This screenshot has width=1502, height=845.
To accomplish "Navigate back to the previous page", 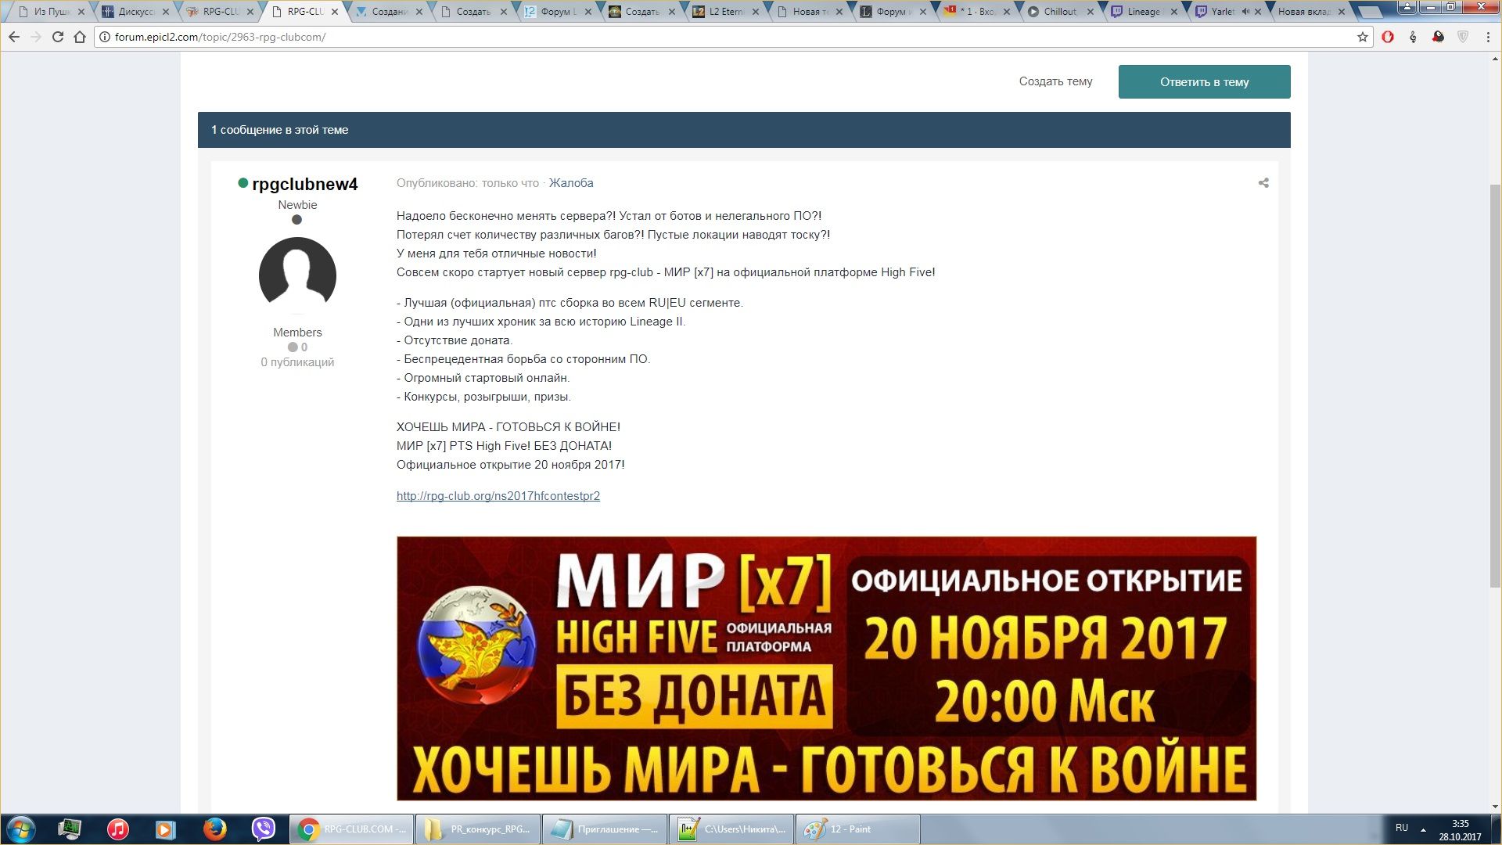I will click(14, 37).
